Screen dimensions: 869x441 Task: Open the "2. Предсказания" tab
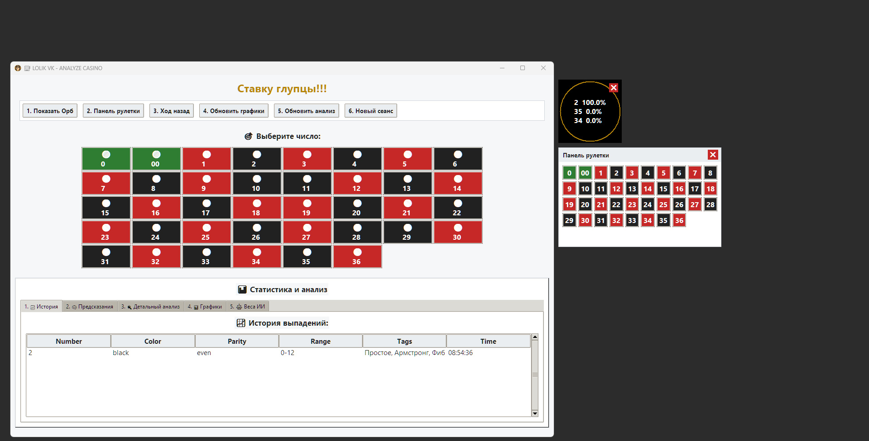(x=90, y=307)
